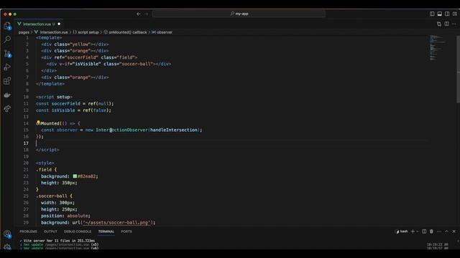Open the Run and Debug view
This screenshot has width=460, height=258.
coord(7,67)
